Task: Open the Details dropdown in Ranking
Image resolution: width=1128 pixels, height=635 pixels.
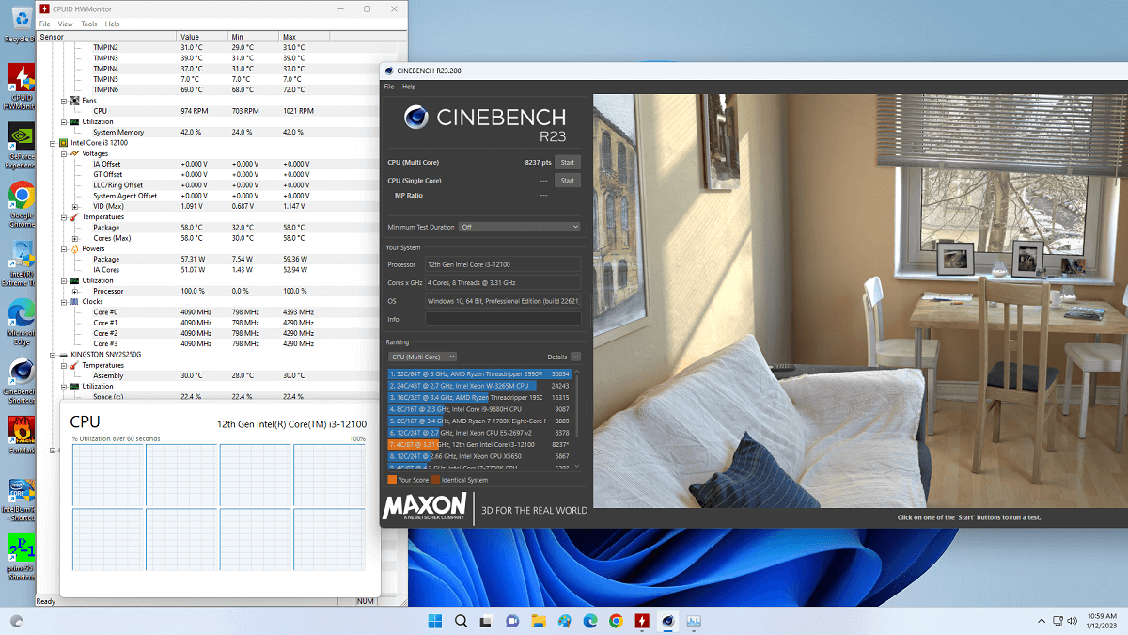Action: [x=575, y=357]
